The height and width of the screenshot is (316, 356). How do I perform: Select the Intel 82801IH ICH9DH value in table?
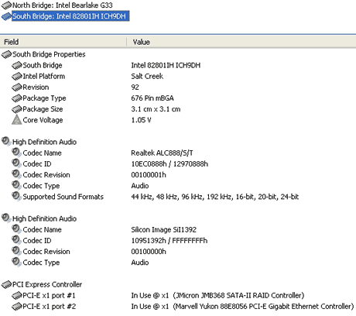tap(166, 65)
